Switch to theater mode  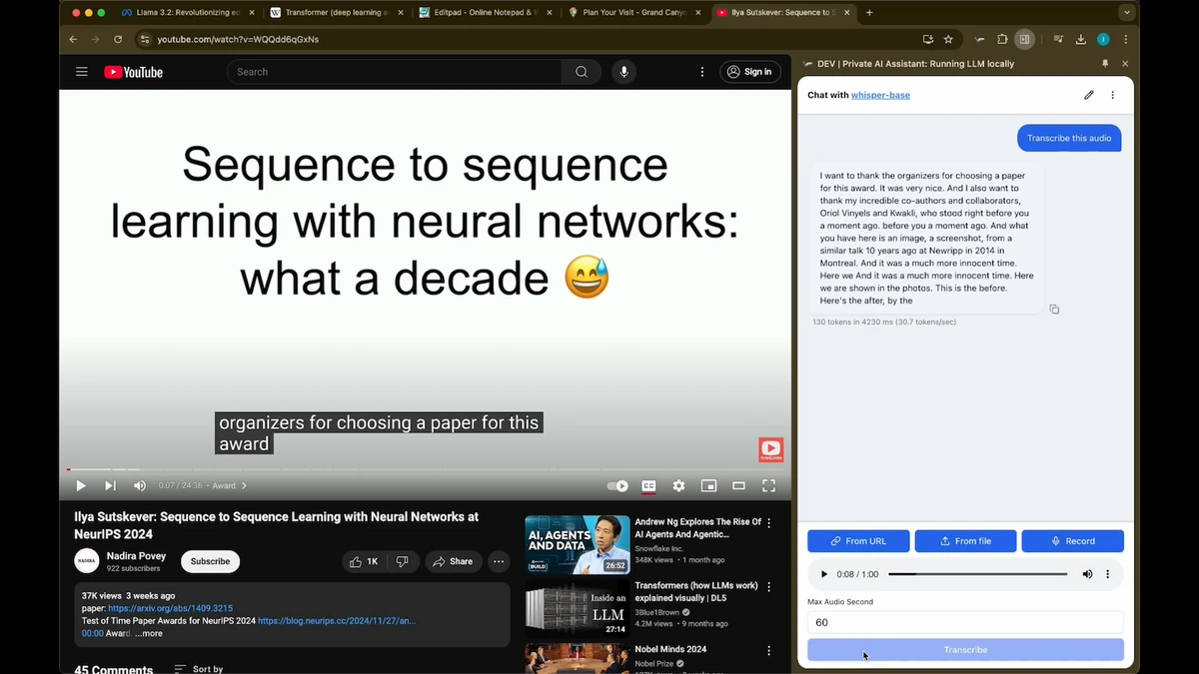[x=738, y=486]
